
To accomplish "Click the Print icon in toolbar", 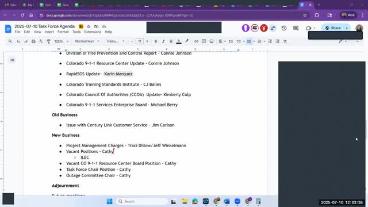I will click(33, 41).
